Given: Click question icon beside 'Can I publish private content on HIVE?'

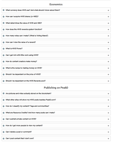Looking at the screenshot, I should (3, 119).
